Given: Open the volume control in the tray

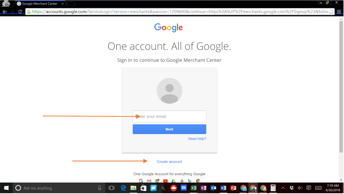Looking at the screenshot, I should pyautogui.click(x=300, y=188).
